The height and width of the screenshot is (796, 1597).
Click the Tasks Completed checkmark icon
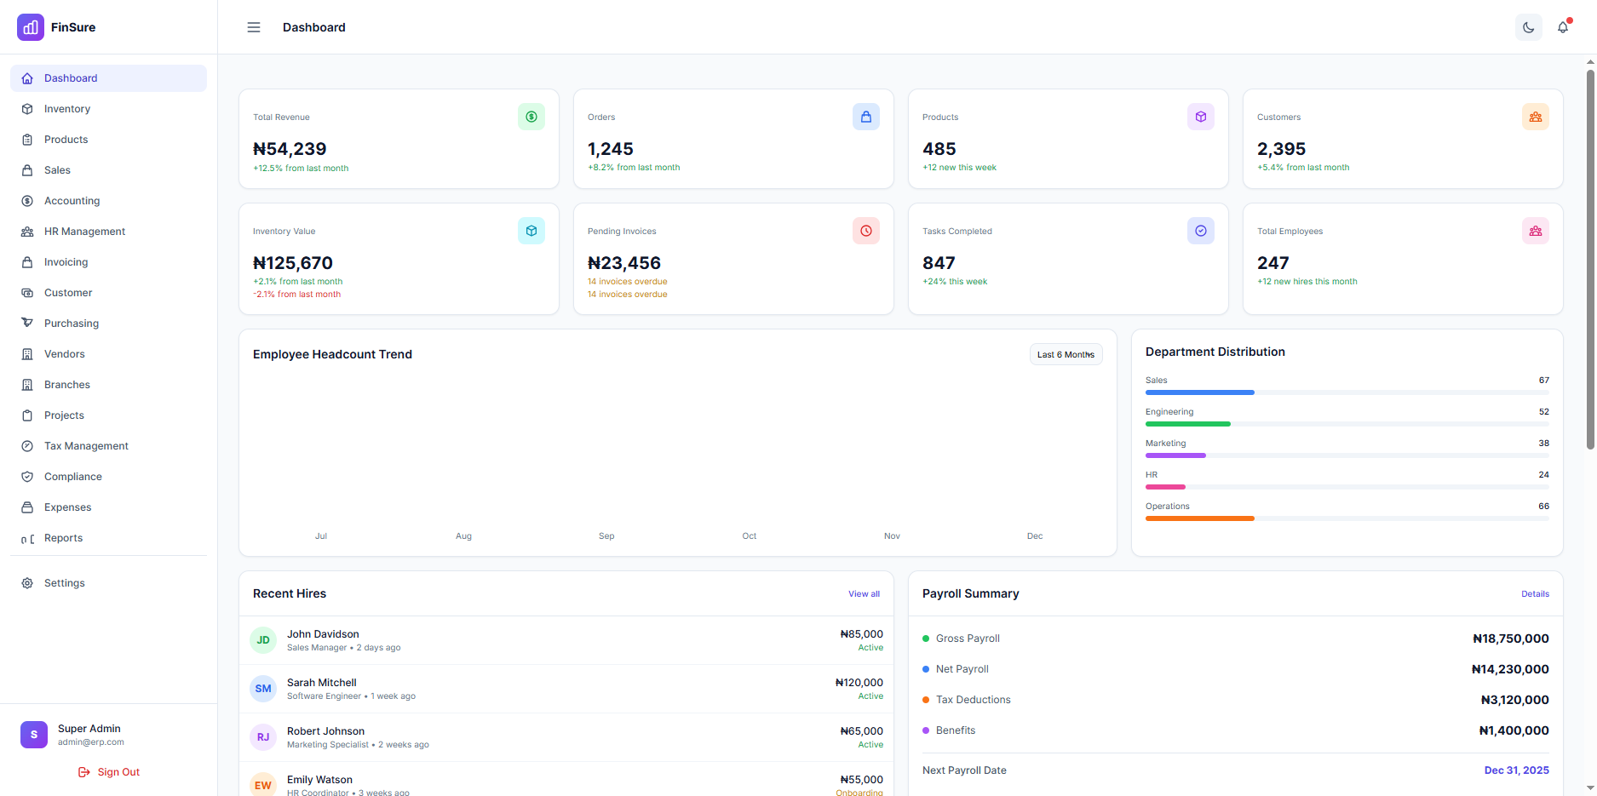click(x=1200, y=231)
